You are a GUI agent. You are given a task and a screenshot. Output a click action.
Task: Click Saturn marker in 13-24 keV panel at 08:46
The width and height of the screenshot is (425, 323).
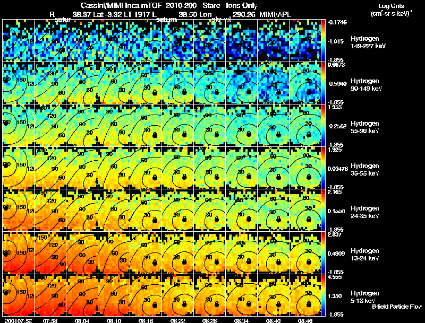(x=309, y=262)
